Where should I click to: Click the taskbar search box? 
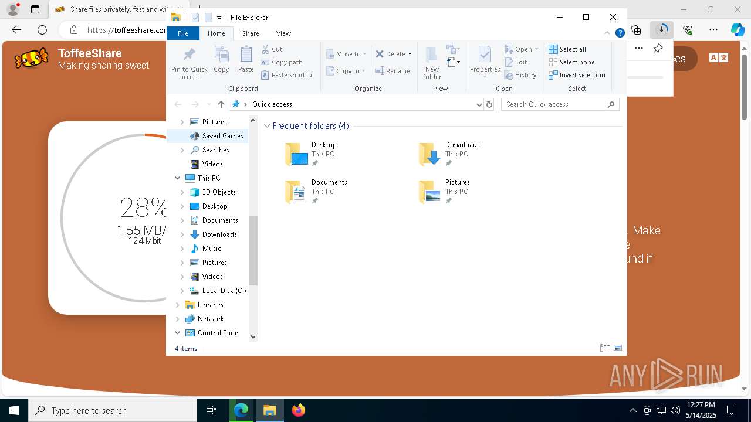(x=113, y=410)
